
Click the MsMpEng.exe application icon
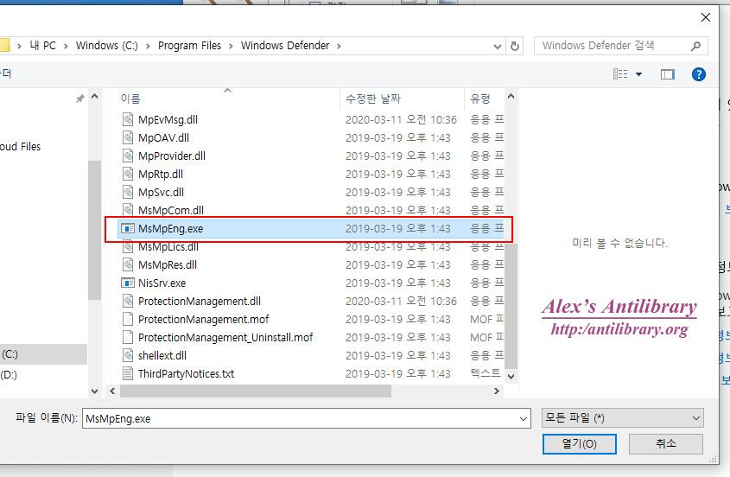point(128,229)
